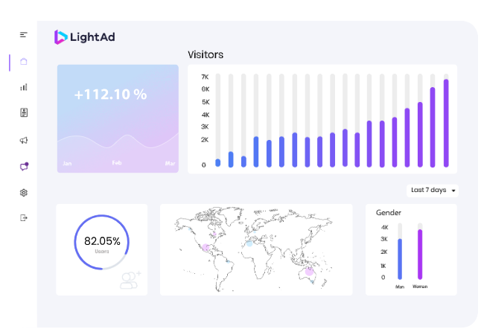Click the logout exit icon
Viewport: 481px width, 332px height.
click(24, 218)
